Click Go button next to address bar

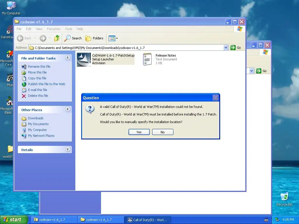tap(236, 48)
